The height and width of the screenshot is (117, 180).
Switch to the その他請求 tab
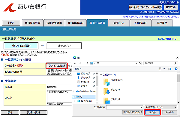[x=140, y=23]
